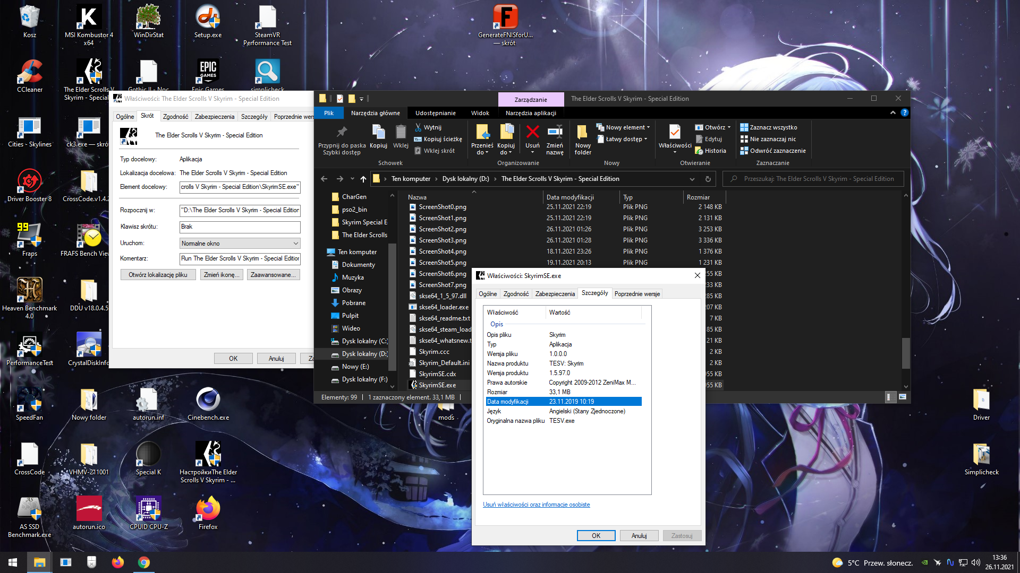Click Zaznacz wszystko in the ribbon
Screen dimensions: 1020x573
(x=768, y=127)
